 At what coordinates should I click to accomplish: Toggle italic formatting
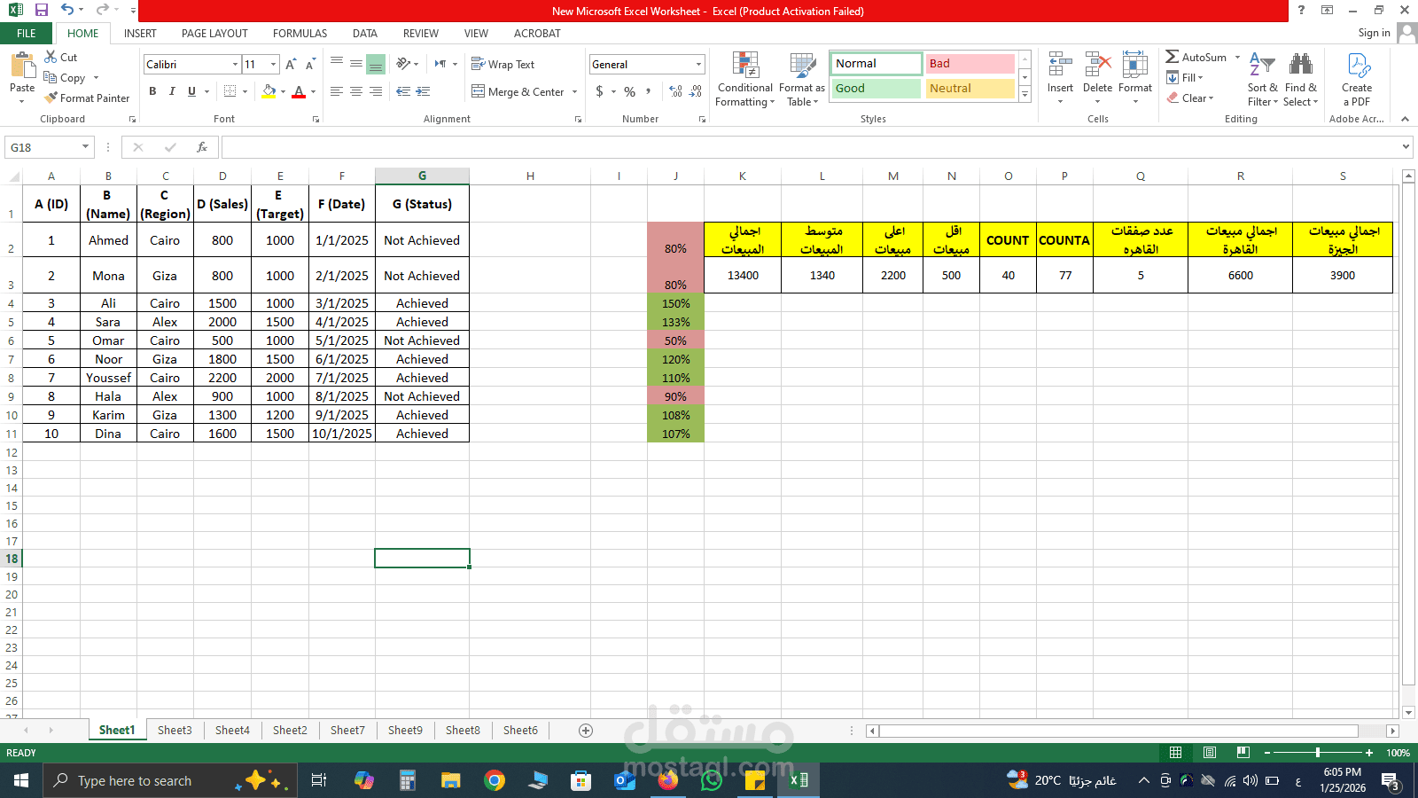(172, 90)
